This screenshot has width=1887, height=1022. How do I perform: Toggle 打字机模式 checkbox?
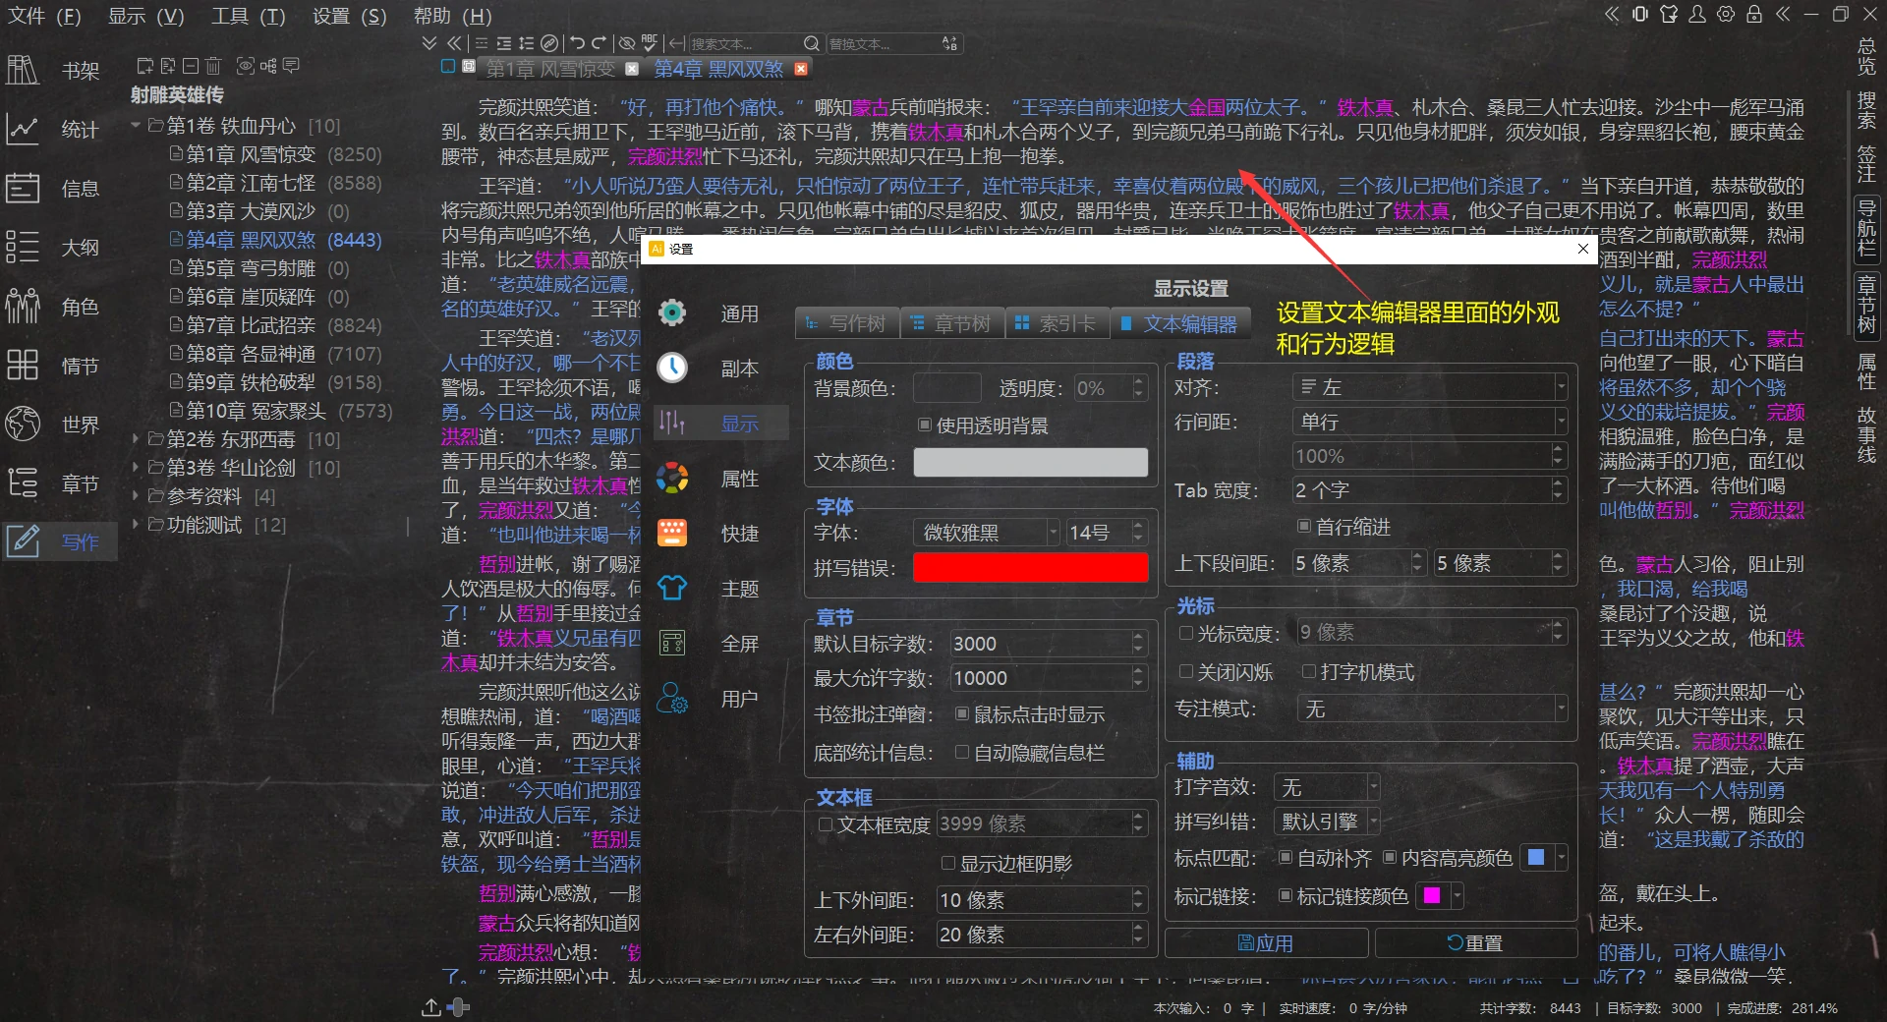[1309, 671]
